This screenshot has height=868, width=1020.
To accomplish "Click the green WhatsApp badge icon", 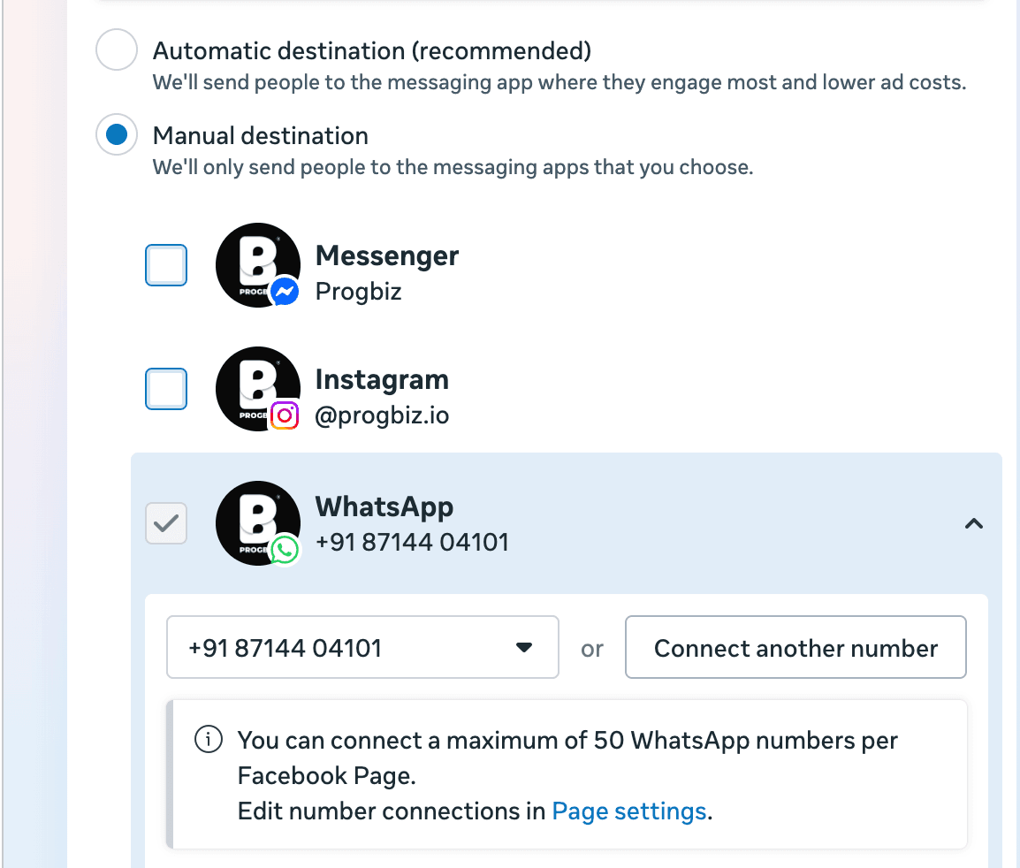I will (x=285, y=549).
